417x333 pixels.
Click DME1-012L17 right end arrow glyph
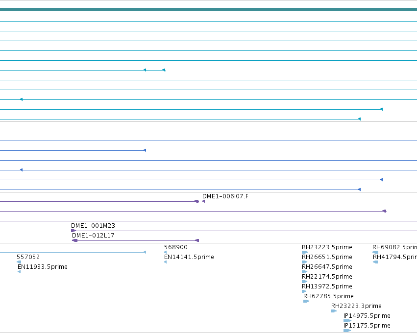(x=197, y=240)
